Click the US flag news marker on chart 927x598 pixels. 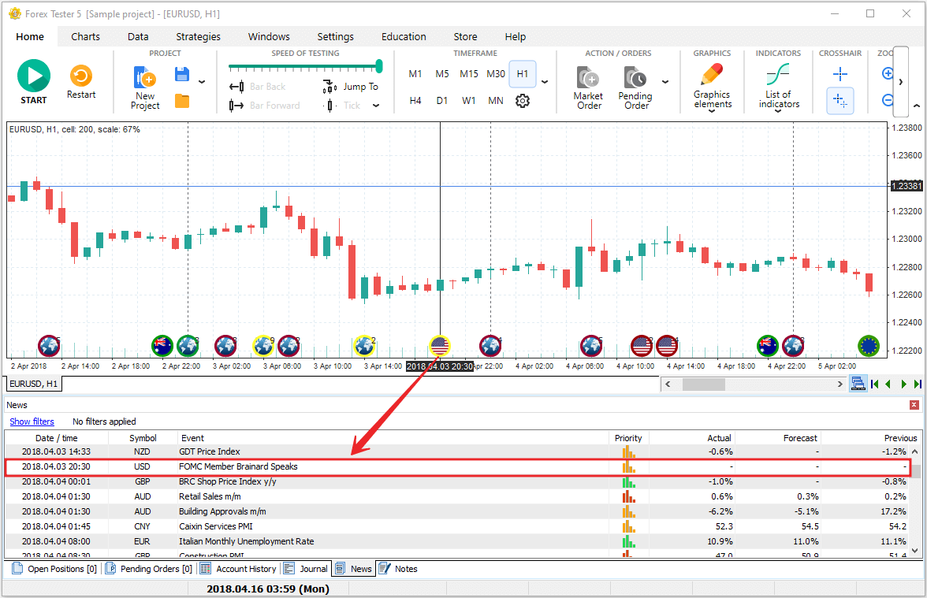[x=440, y=345]
